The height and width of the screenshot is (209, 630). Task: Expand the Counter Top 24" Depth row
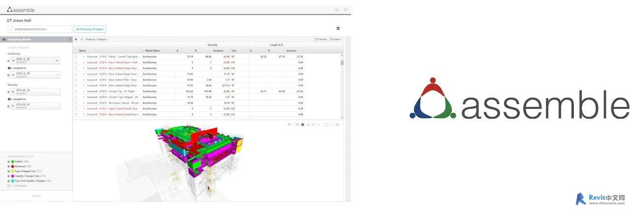tap(84, 91)
